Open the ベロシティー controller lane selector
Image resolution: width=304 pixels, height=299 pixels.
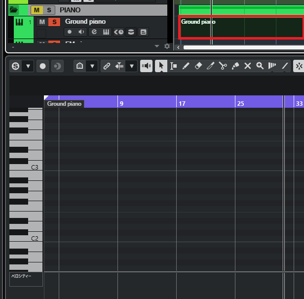(26, 279)
